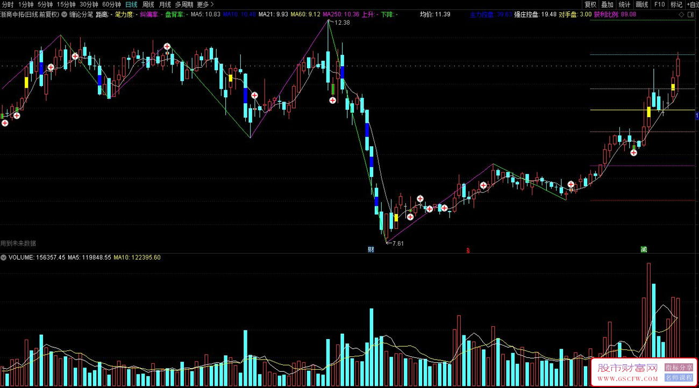The width and height of the screenshot is (699, 388).
Task: Switch to the 月线 monthly chart tab
Action: (165, 4)
